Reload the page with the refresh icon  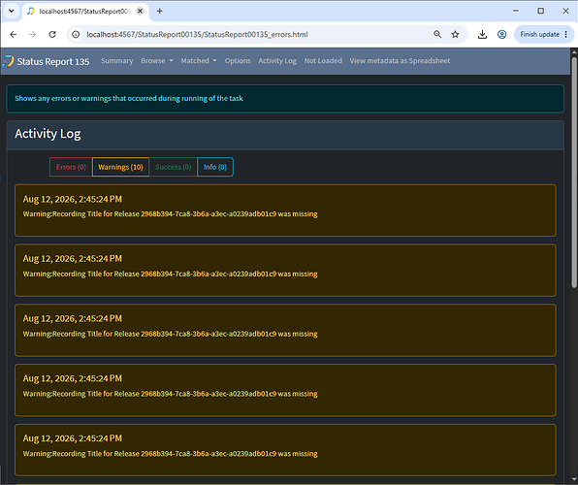pyautogui.click(x=52, y=34)
